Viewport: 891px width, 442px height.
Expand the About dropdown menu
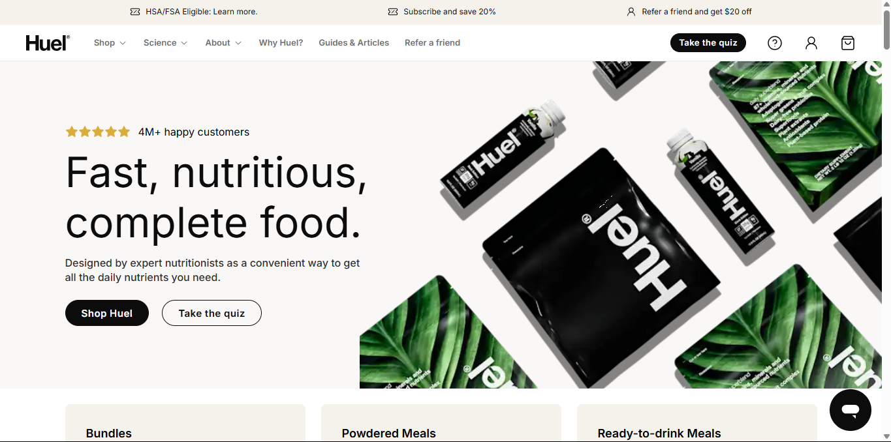(223, 43)
